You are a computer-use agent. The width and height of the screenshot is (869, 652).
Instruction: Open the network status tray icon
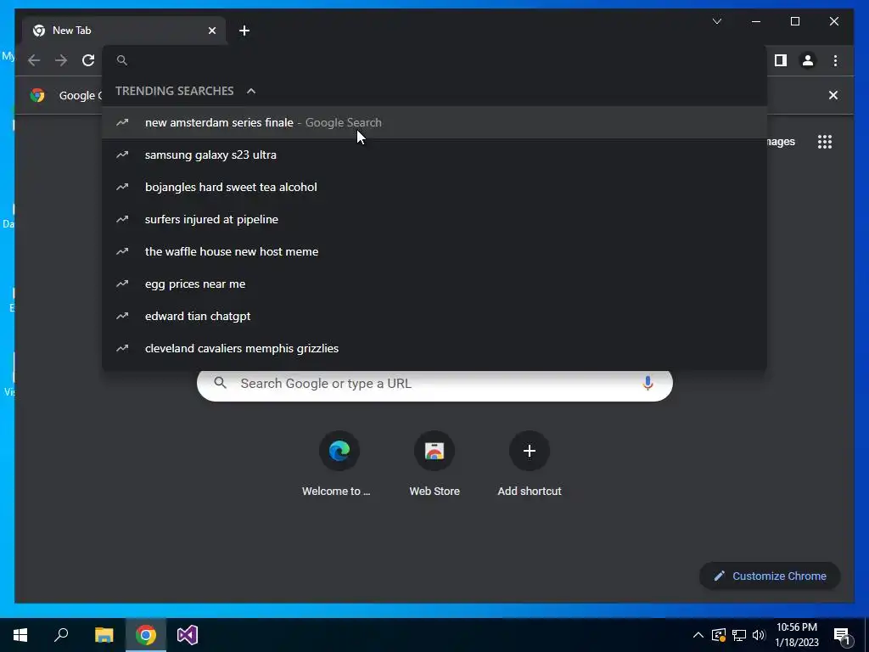click(739, 635)
